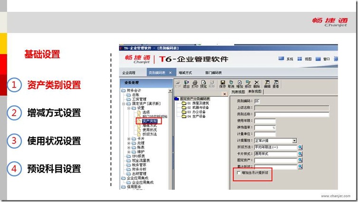Click the 计量单位 input field

click(265, 134)
